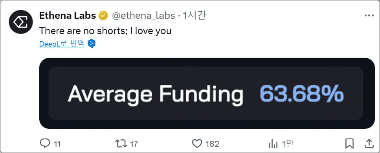Repost using the retweet arrows icon
Image resolution: width=380 pixels, height=153 pixels.
[121, 144]
